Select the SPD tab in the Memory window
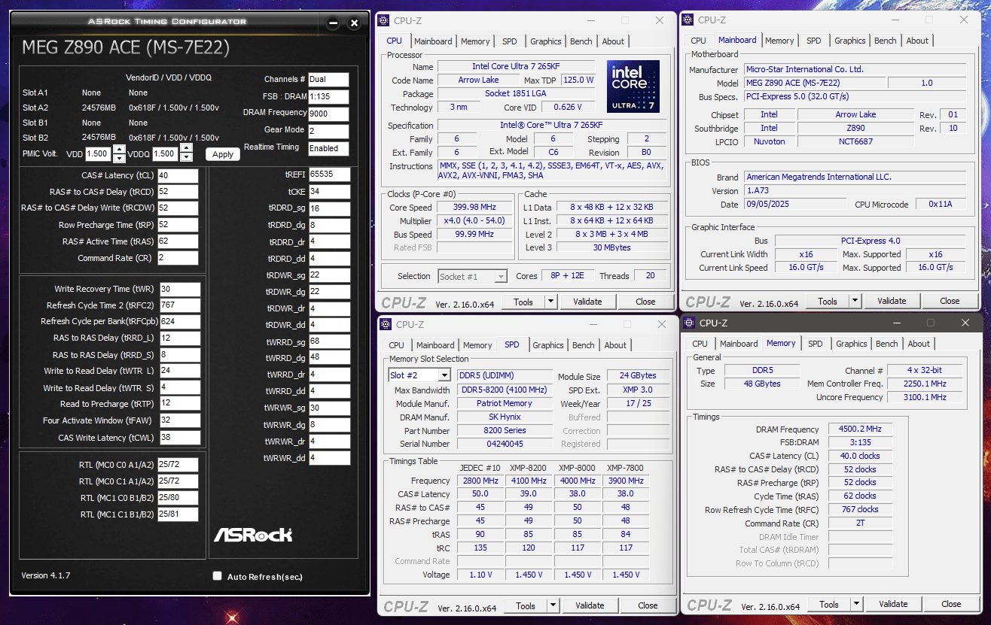This screenshot has width=991, height=625. point(816,344)
